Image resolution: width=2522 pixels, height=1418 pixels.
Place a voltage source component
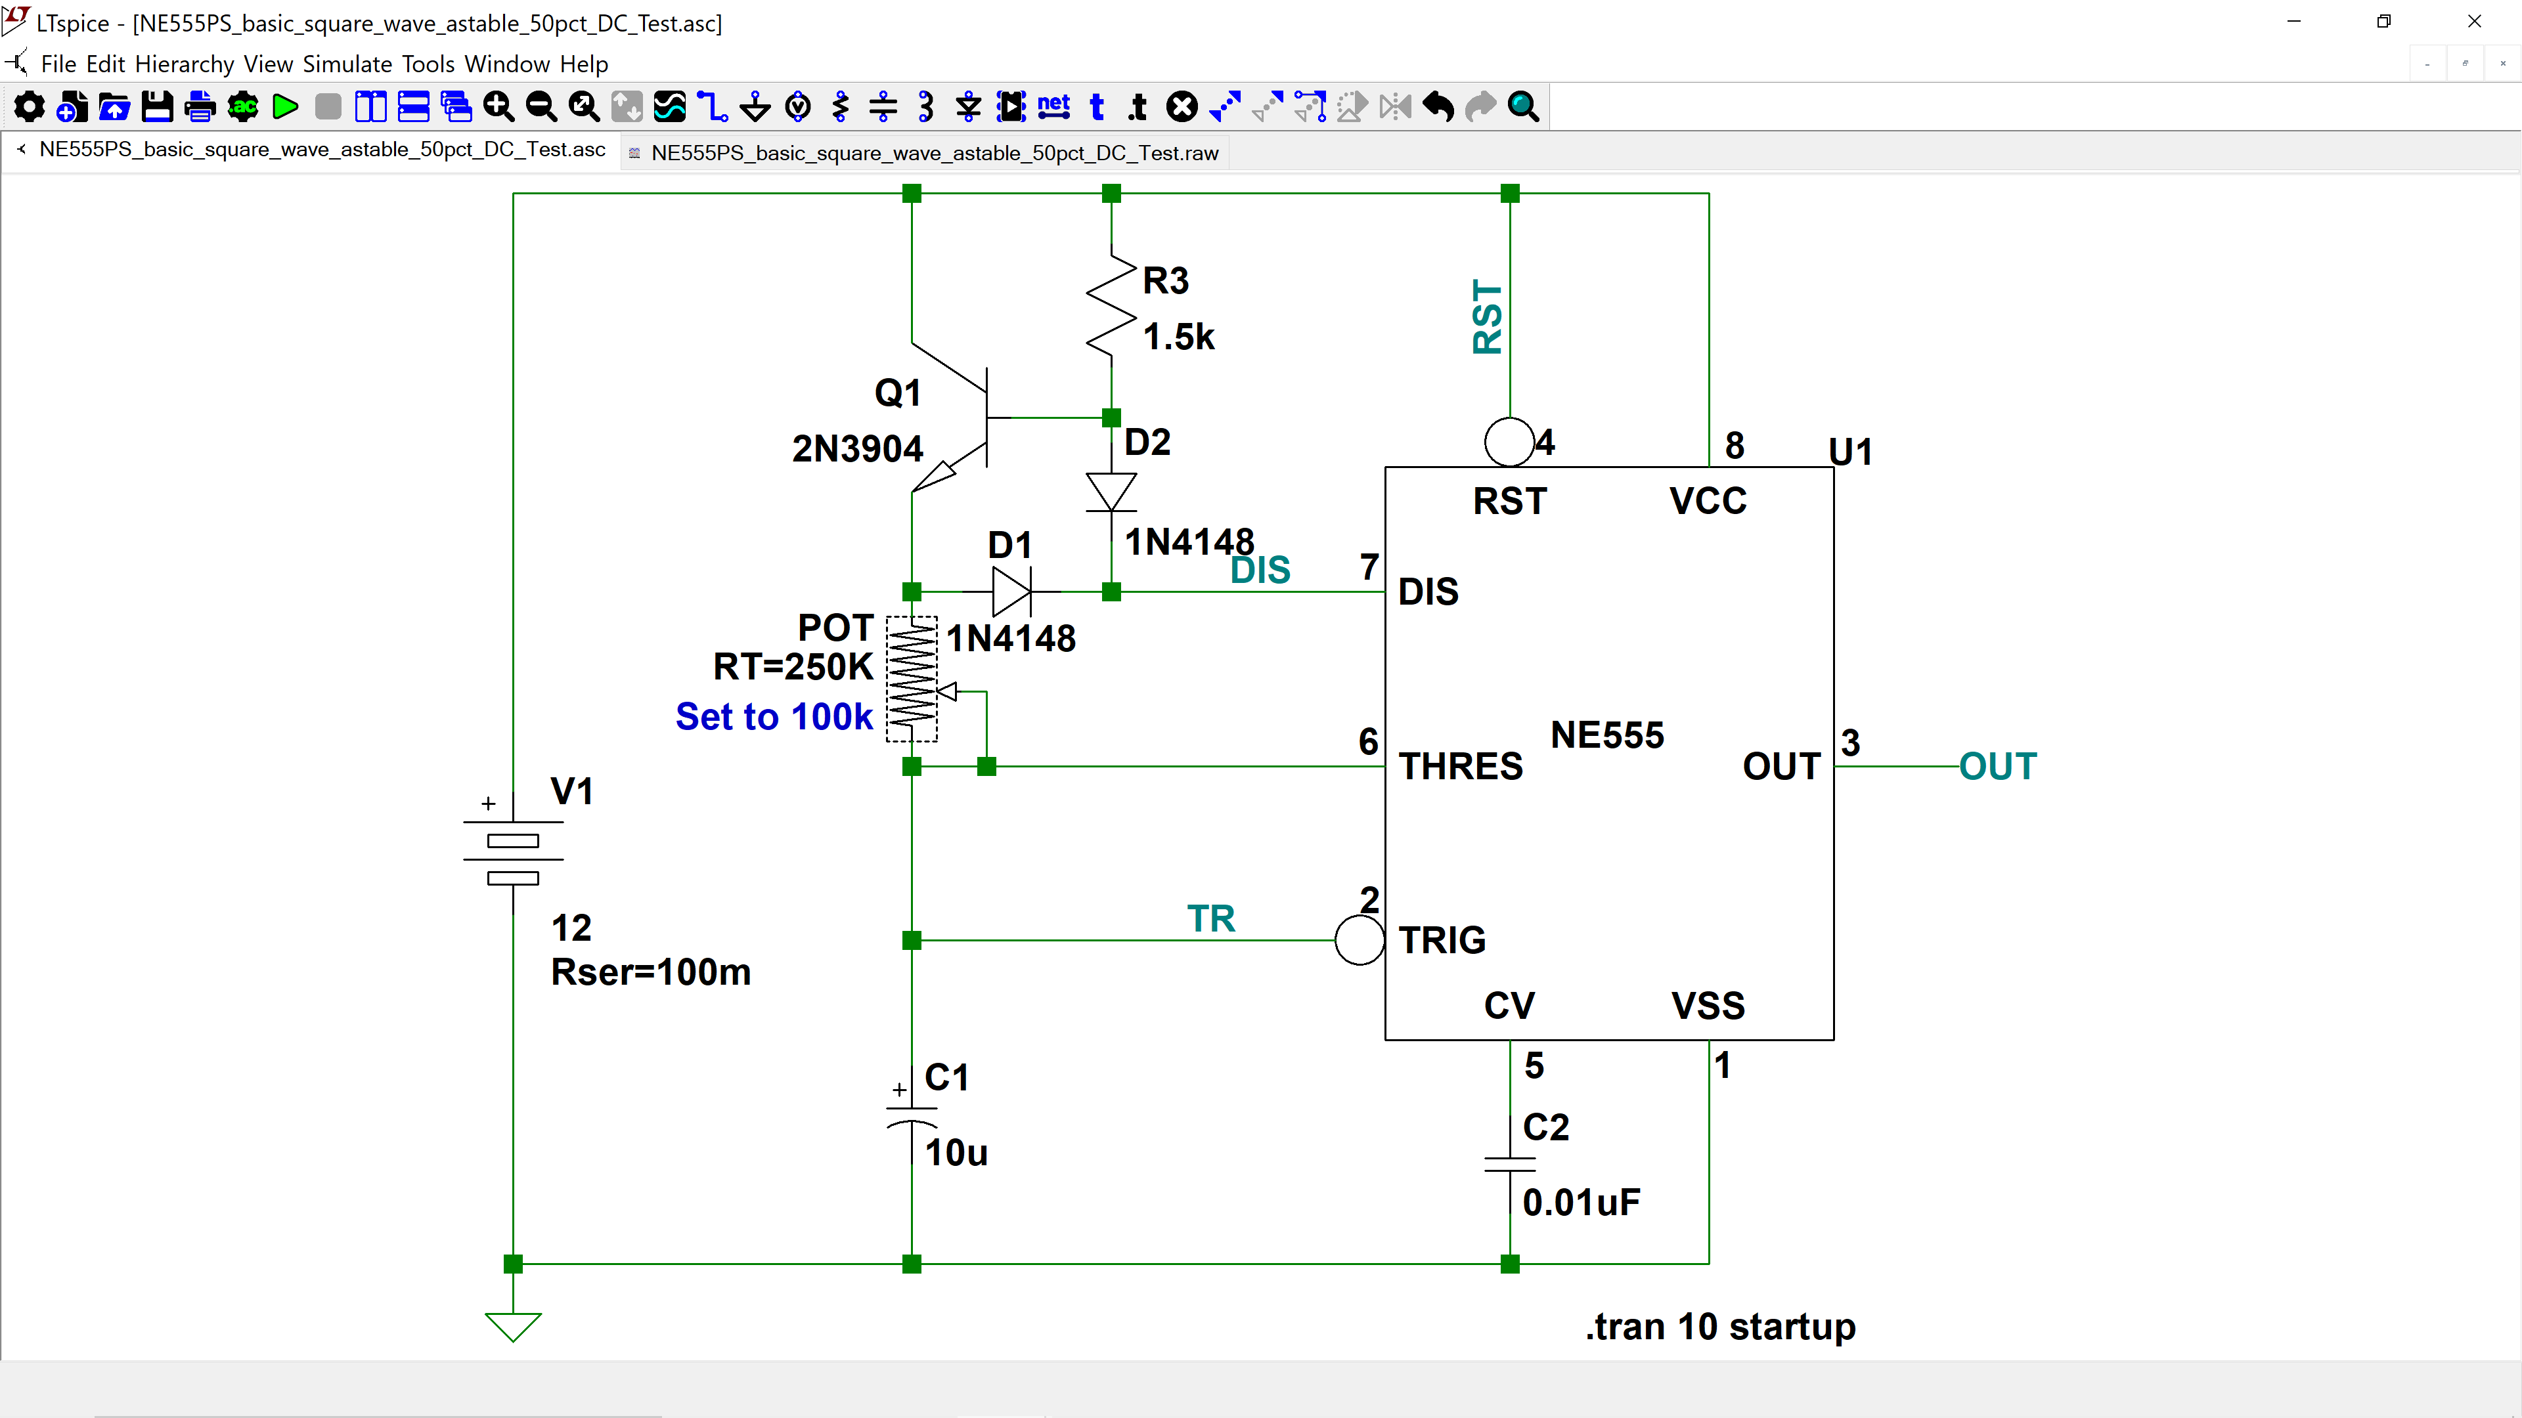798,106
